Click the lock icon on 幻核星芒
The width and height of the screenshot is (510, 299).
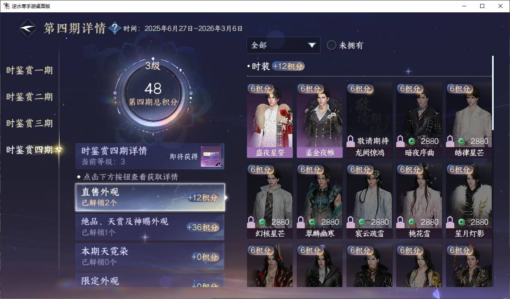(x=251, y=221)
